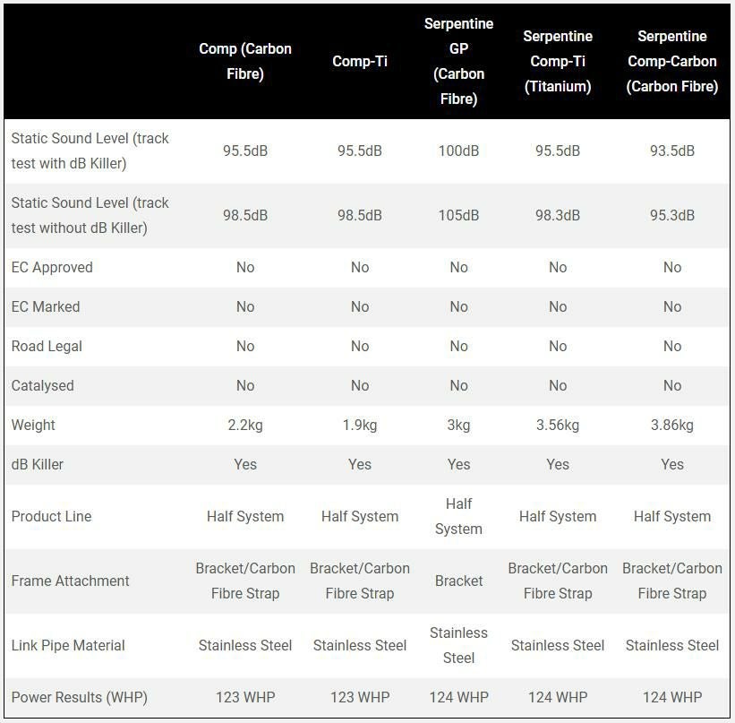Click the Serpentine GP (Carbon Fibre) header
The image size is (735, 723).
click(x=458, y=61)
